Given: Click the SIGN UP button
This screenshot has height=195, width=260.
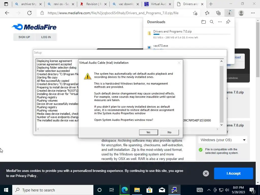Looking at the screenshot, I should pos(24,37).
